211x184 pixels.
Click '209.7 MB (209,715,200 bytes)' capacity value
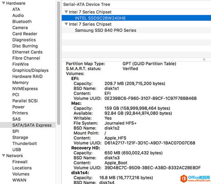[x=135, y=84]
